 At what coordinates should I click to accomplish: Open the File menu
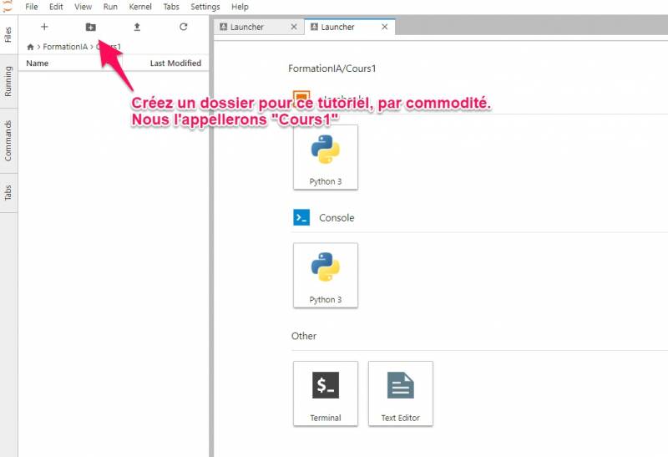coord(32,7)
